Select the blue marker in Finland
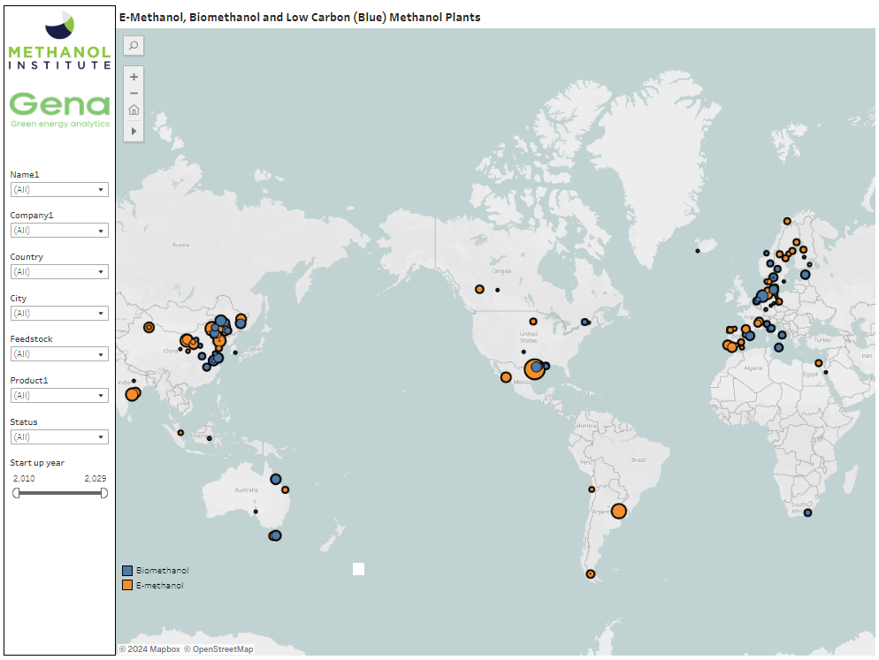This screenshot has height=660, width=879. click(x=805, y=275)
